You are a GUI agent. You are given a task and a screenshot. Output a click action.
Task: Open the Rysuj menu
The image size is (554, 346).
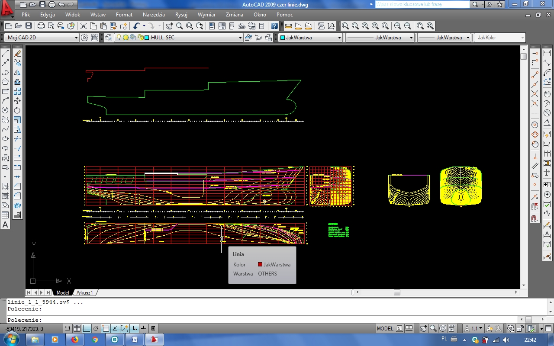181,15
